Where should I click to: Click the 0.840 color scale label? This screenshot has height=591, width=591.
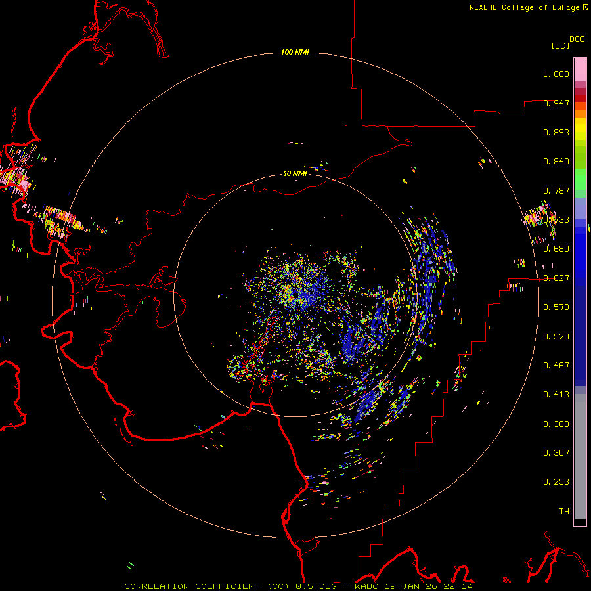pos(556,162)
